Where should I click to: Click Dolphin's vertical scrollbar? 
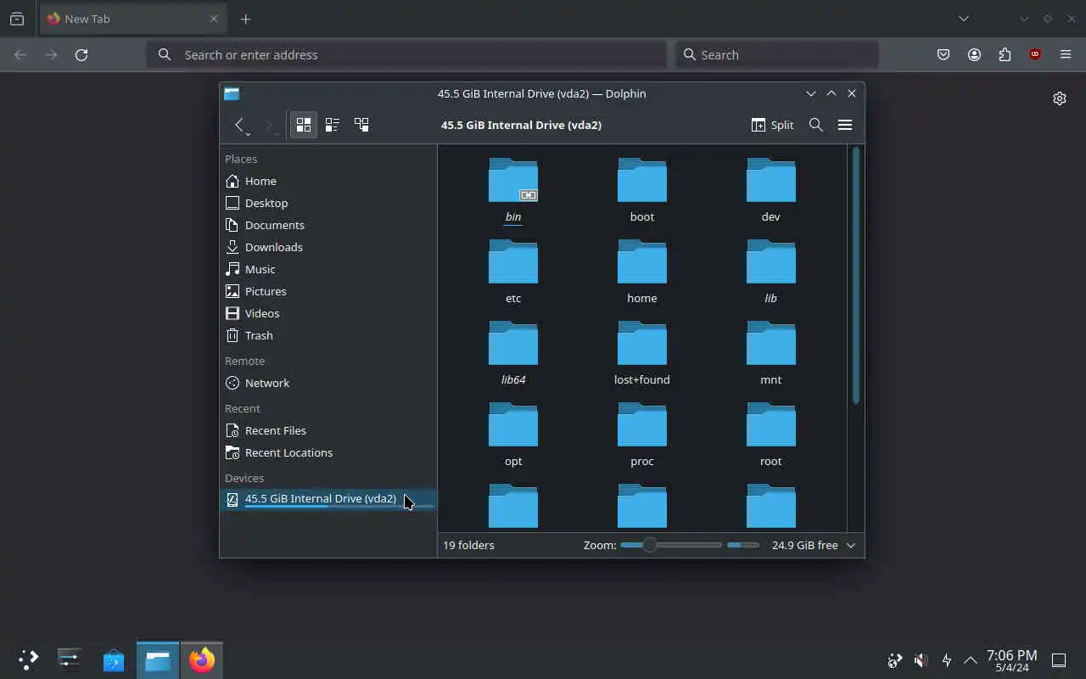click(856, 276)
